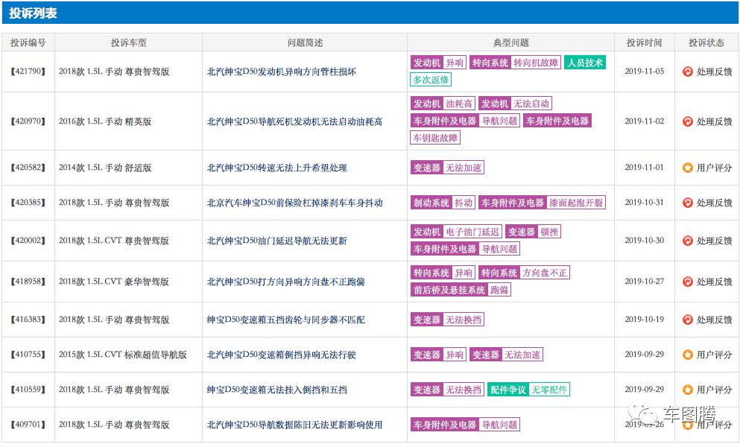Select the 配件争议 无零配件 tag

[x=528, y=390]
